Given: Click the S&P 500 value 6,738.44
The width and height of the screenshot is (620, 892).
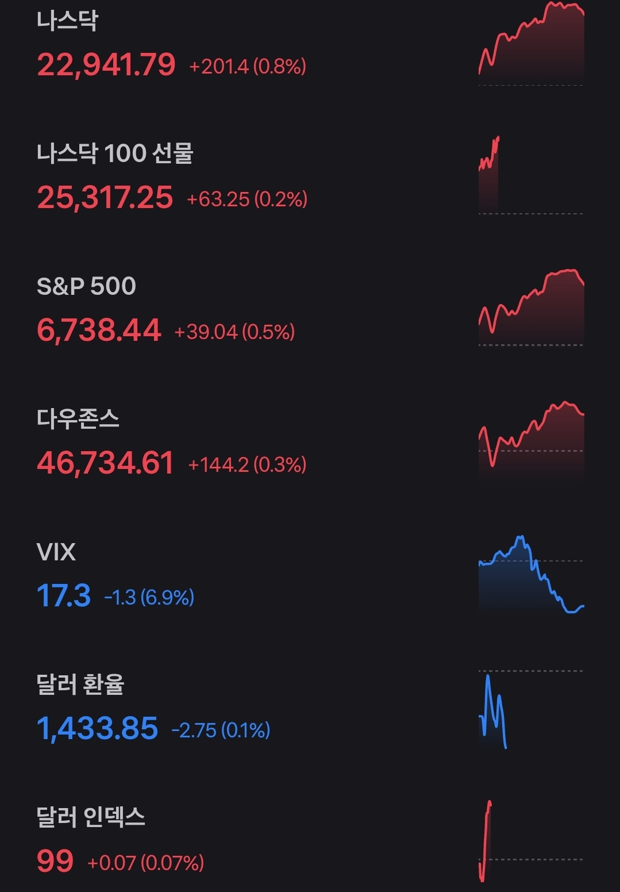Looking at the screenshot, I should (99, 330).
